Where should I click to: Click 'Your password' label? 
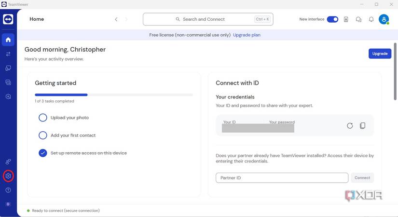282,122
